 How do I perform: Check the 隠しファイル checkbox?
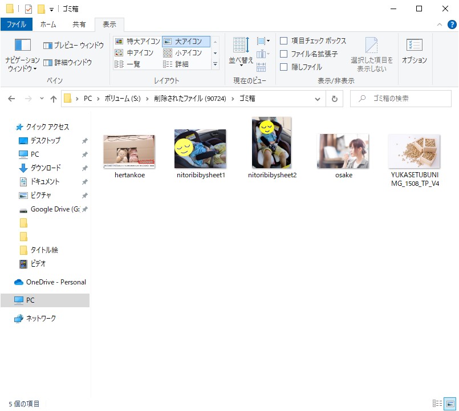click(x=283, y=67)
